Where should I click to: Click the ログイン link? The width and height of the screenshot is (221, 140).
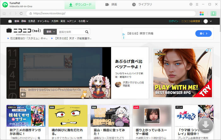click(x=173, y=21)
